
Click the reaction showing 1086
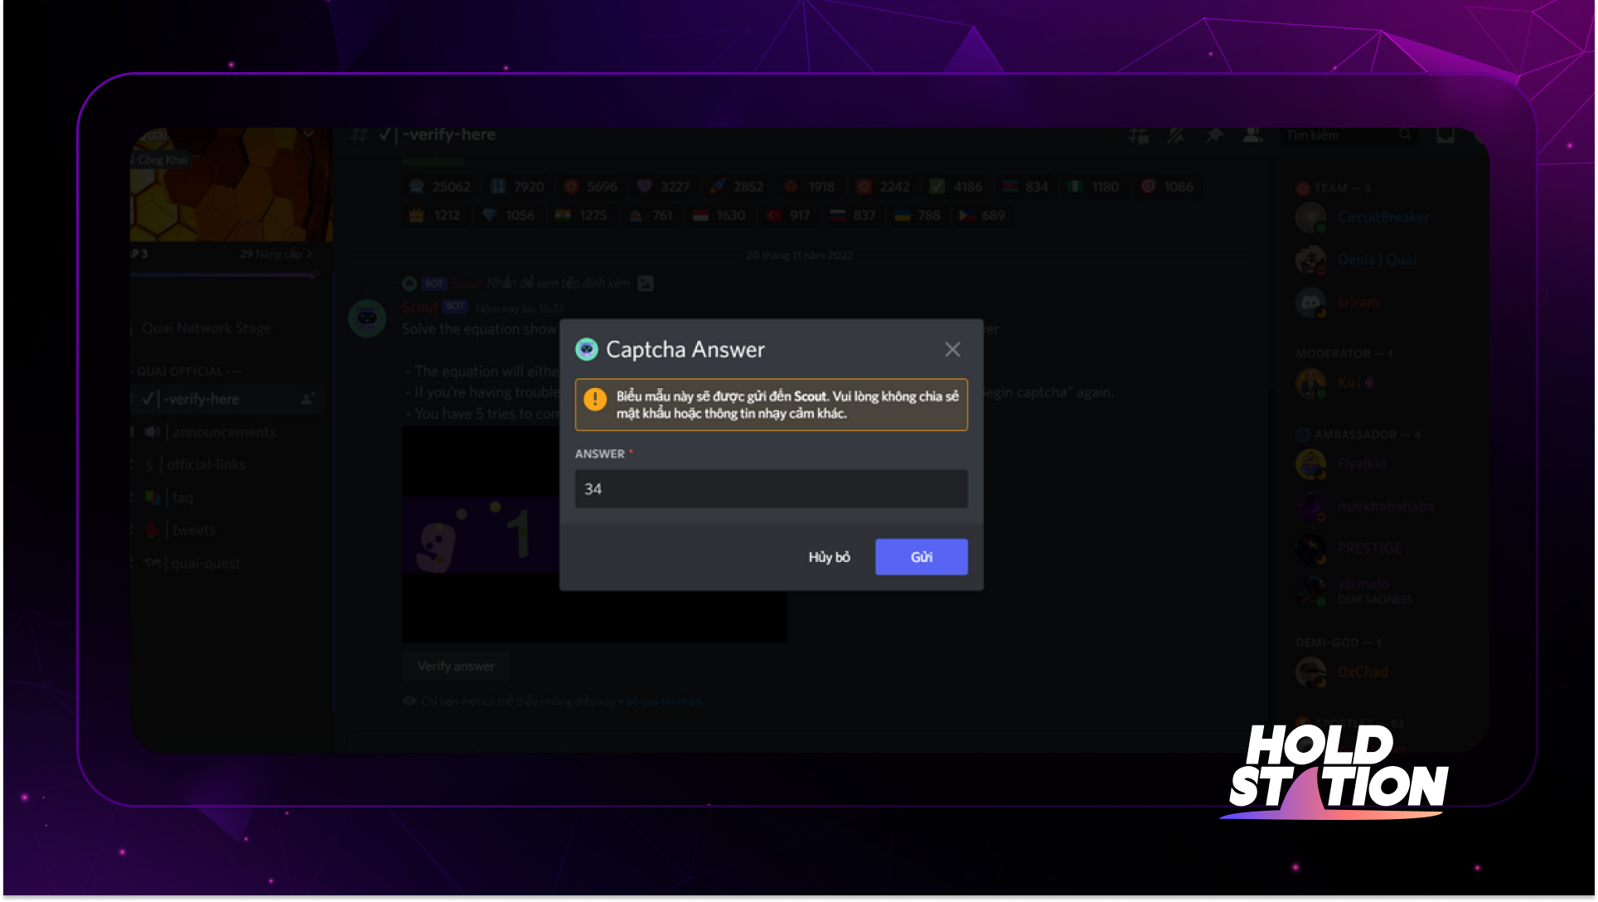[x=1167, y=187]
